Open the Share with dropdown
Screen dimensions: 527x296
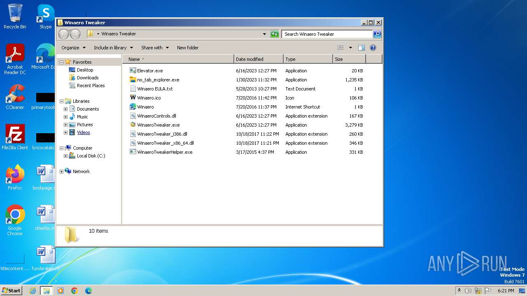[155, 48]
